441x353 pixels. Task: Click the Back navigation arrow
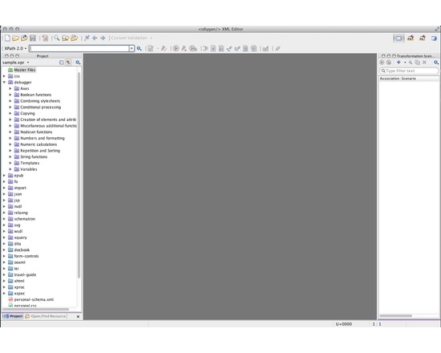pyautogui.click(x=95, y=38)
